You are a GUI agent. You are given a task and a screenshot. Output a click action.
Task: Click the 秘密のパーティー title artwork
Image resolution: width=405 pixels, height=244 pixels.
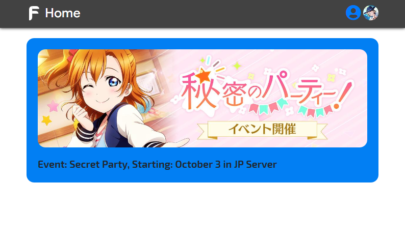266,89
